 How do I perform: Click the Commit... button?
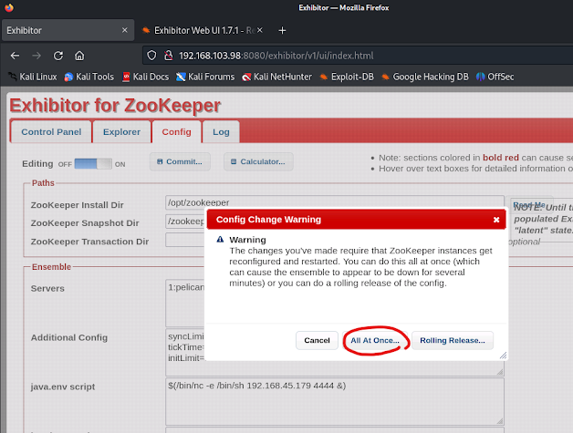pos(180,161)
